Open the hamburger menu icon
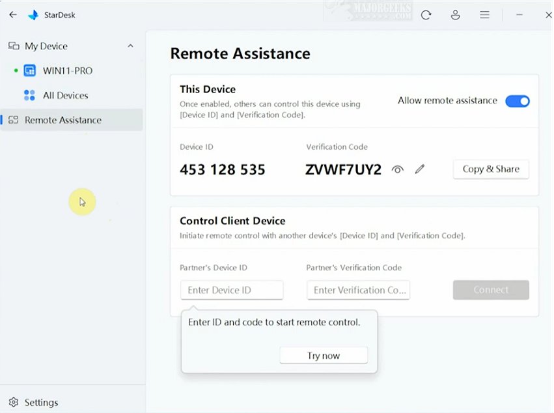Image resolution: width=554 pixels, height=413 pixels. click(x=484, y=14)
